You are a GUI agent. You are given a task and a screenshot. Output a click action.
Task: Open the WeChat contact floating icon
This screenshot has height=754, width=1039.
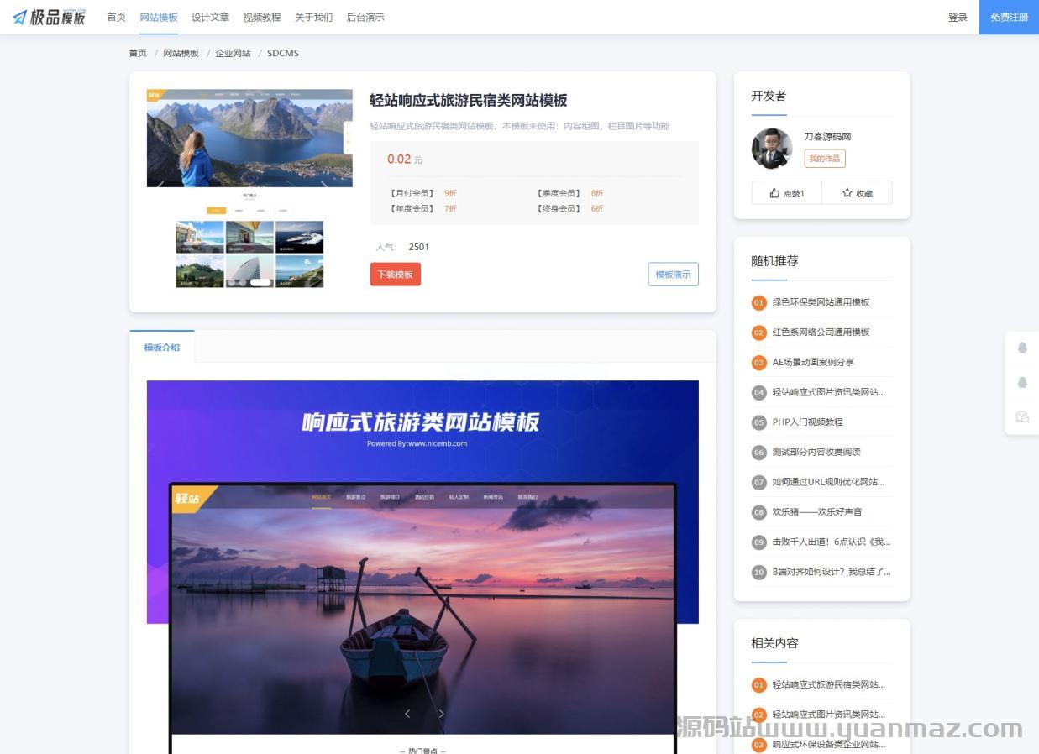(1022, 416)
